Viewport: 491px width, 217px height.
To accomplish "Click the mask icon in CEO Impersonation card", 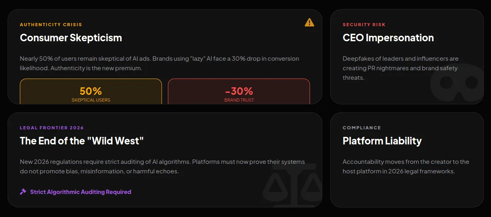I will point(458,83).
